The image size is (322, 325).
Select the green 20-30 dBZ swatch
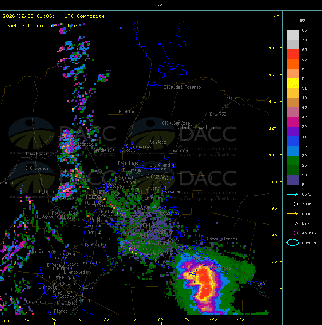293,160
